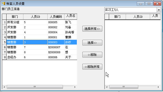Image resolution: width=163 pixels, height=92 pixels.
Task: Click the 实习工5人 combo box field
Action: click(x=131, y=10)
